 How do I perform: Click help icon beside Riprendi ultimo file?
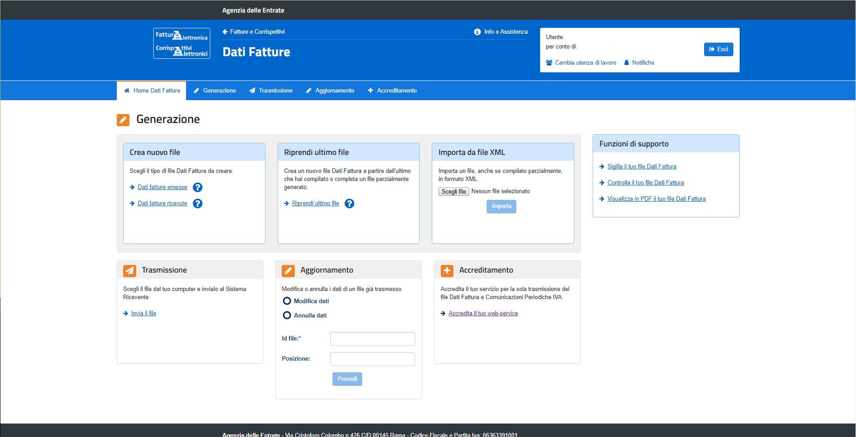click(x=349, y=203)
